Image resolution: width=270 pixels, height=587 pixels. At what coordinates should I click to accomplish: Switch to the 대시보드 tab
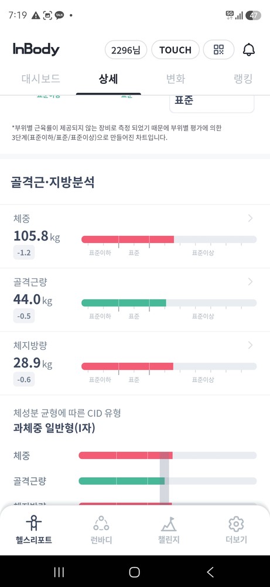[x=41, y=79]
